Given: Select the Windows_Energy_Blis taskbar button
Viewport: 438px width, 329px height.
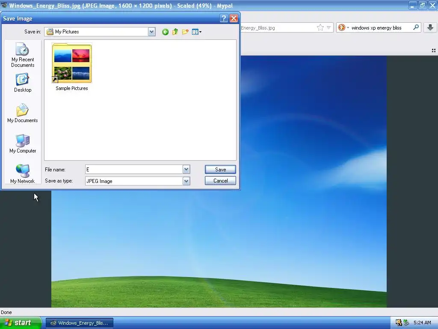Looking at the screenshot, I should click(80, 323).
